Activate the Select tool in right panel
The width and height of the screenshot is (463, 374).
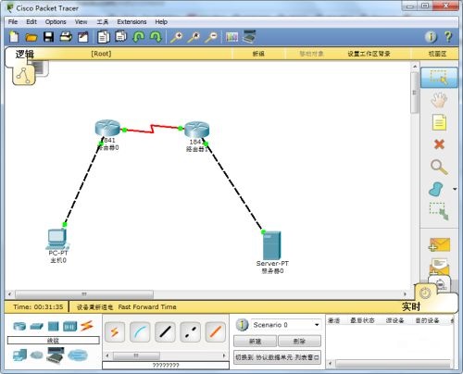point(439,78)
